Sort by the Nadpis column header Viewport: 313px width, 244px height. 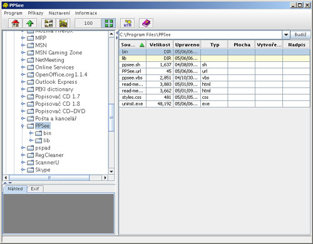pos(297,44)
